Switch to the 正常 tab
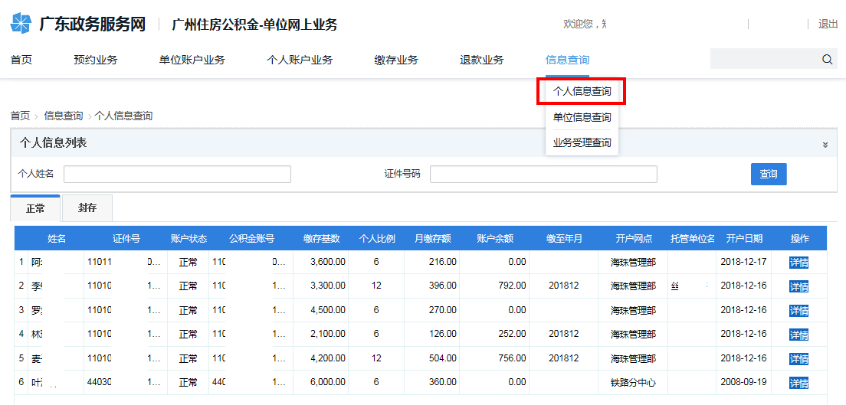 35,208
